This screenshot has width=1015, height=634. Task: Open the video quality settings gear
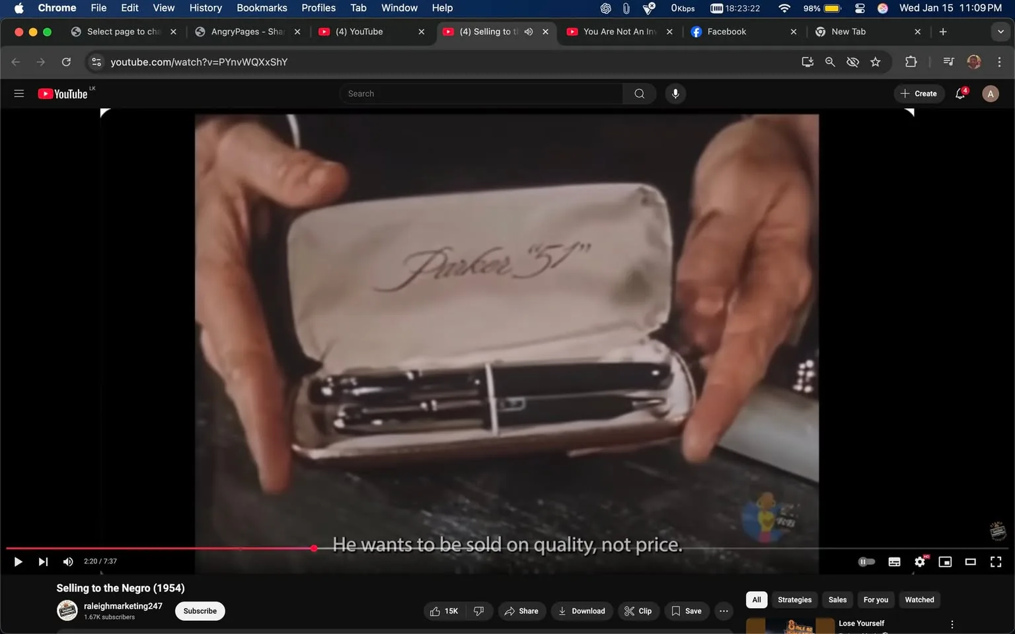(x=919, y=561)
